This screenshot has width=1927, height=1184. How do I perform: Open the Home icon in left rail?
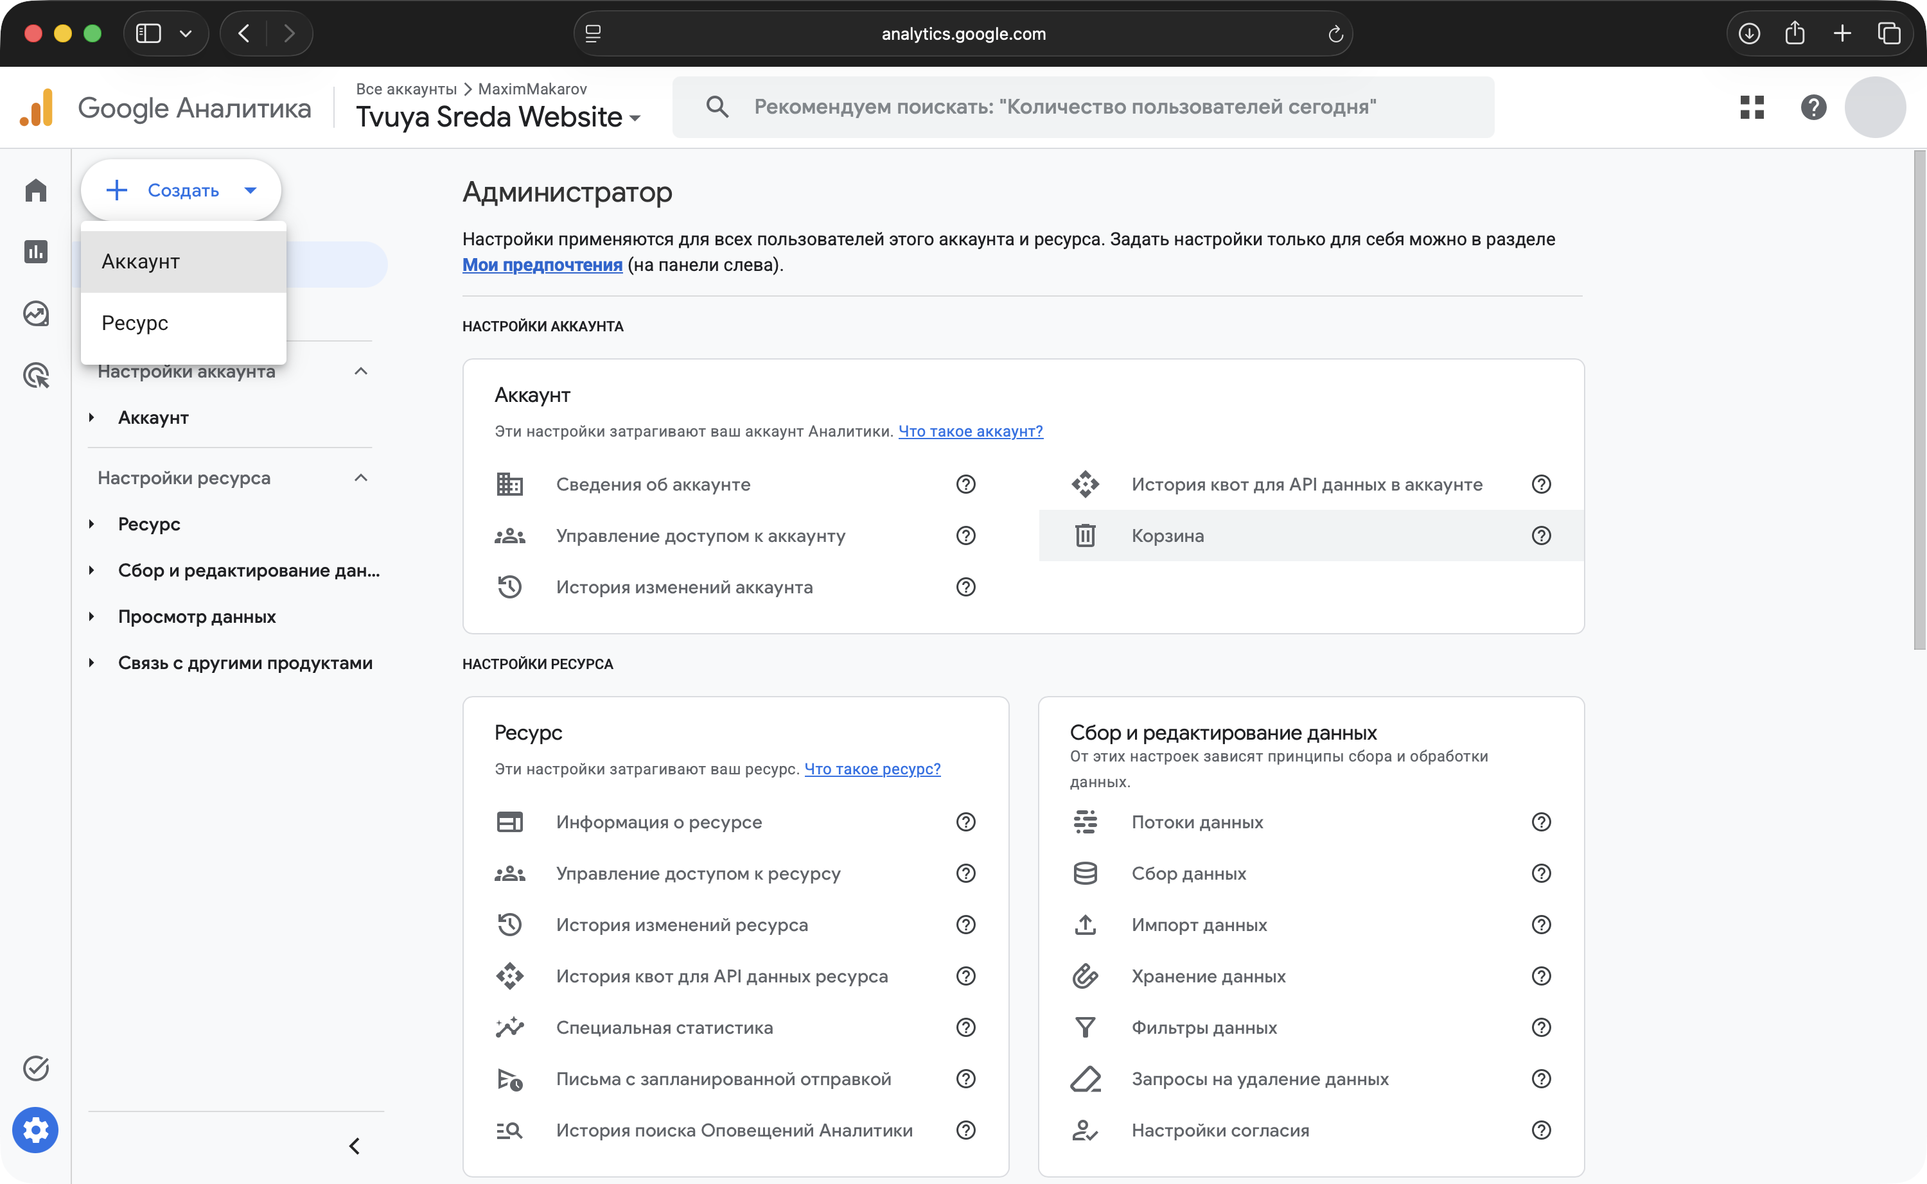36,189
